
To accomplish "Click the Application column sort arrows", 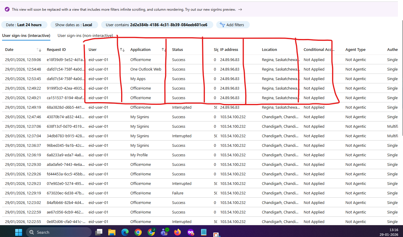I will [x=164, y=50].
